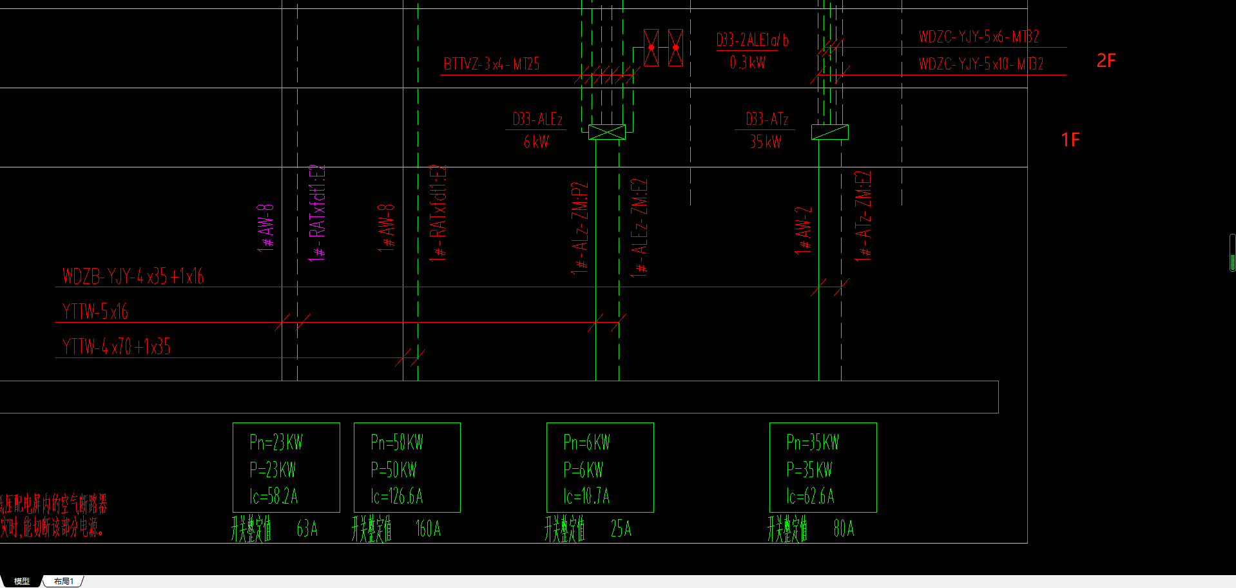Image resolution: width=1236 pixels, height=588 pixels.
Task: Select the red 1#-RATxfdf1:E2 vertical label
Action: (x=438, y=213)
